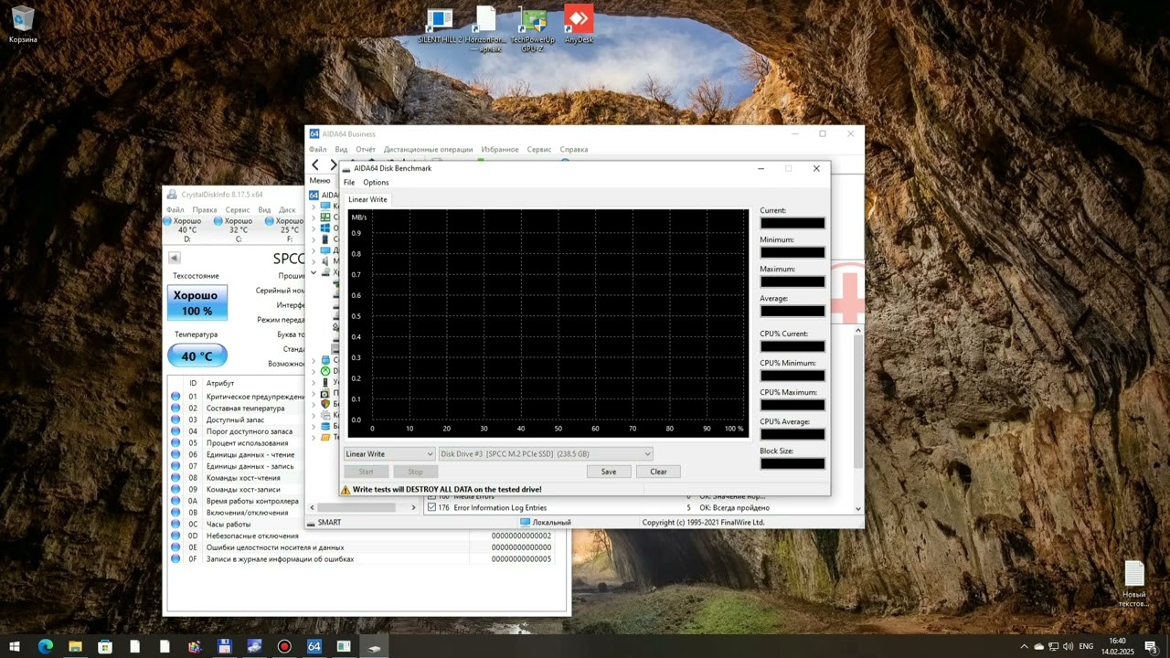Open Дистанционные операции menu in AIDA64

coord(428,149)
